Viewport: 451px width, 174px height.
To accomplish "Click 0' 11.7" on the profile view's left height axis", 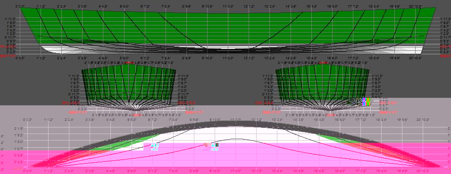I will pyautogui.click(x=11, y=37).
